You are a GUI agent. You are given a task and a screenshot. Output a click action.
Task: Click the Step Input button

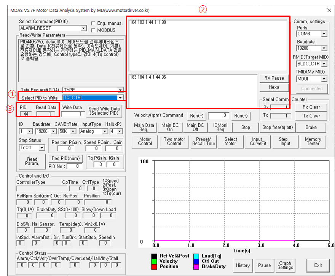(285, 142)
